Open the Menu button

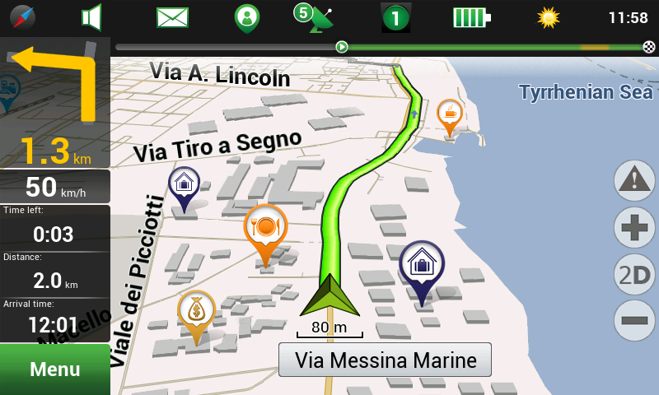[55, 369]
